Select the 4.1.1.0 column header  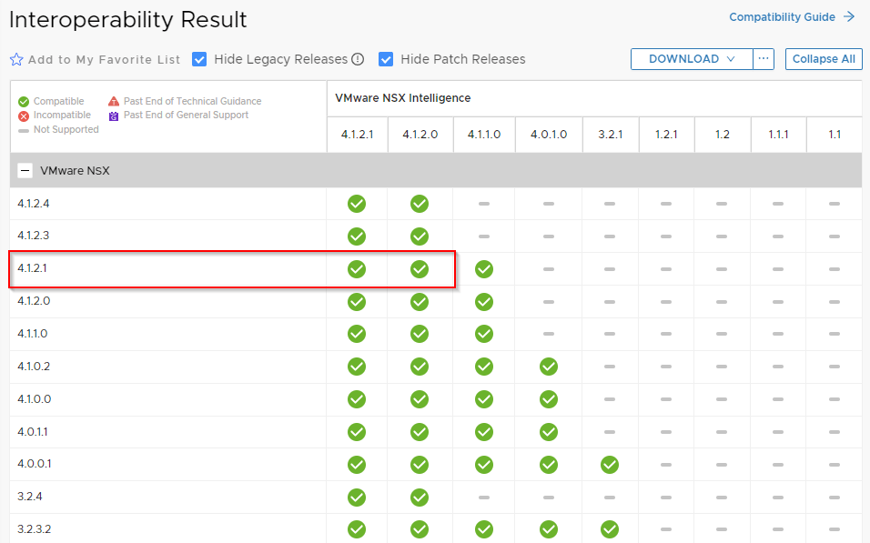pos(484,135)
